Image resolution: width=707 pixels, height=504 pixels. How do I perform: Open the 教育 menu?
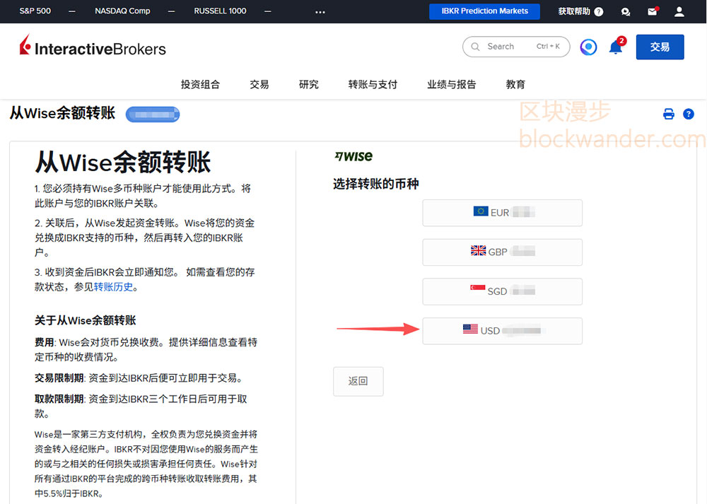515,84
